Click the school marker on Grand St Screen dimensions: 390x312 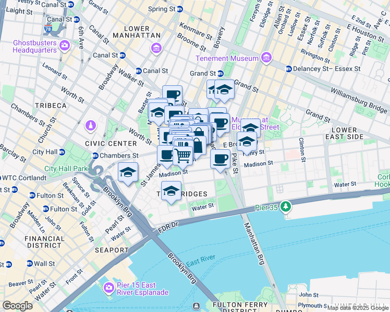(224, 90)
